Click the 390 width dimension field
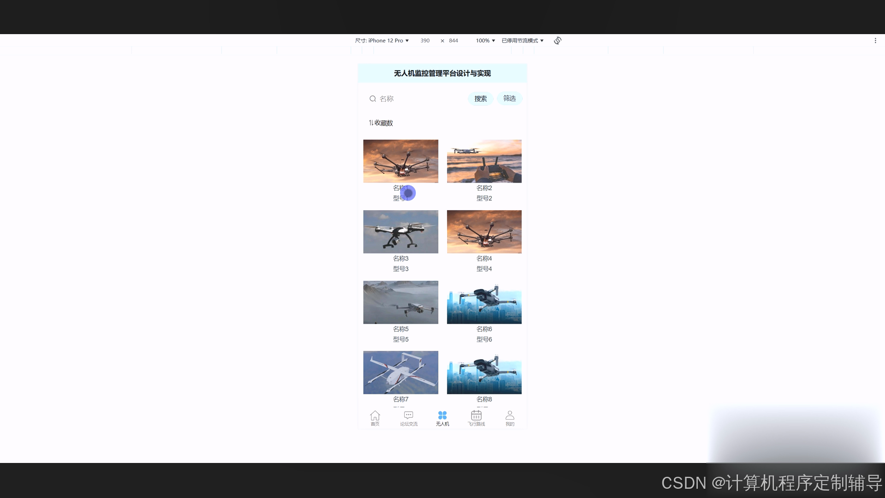This screenshot has height=498, width=885. (425, 41)
